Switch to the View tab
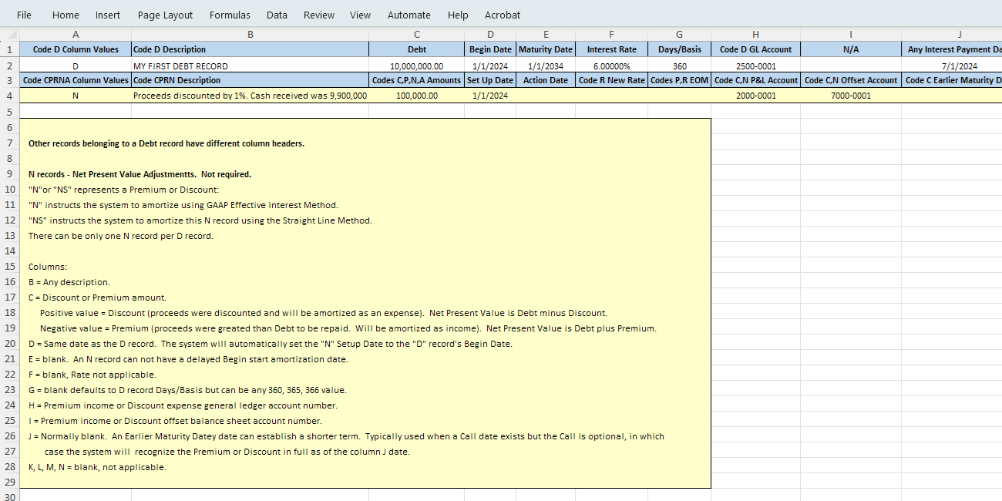 tap(360, 15)
